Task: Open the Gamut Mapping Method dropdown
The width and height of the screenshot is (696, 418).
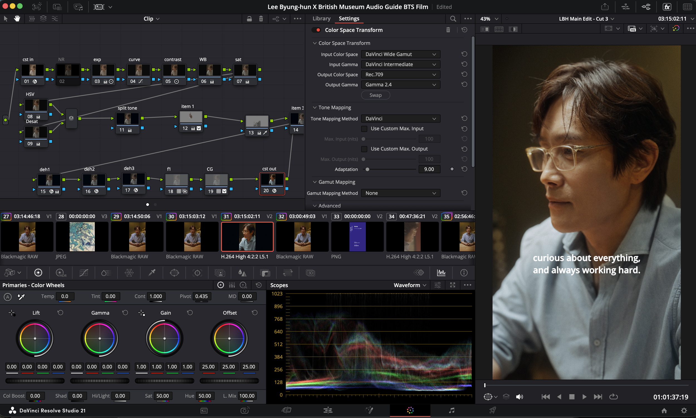Action: pos(400,193)
